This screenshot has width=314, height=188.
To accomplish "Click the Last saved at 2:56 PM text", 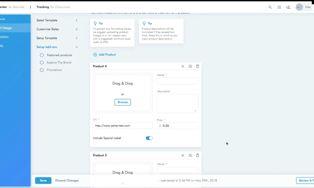I will pos(189,181).
